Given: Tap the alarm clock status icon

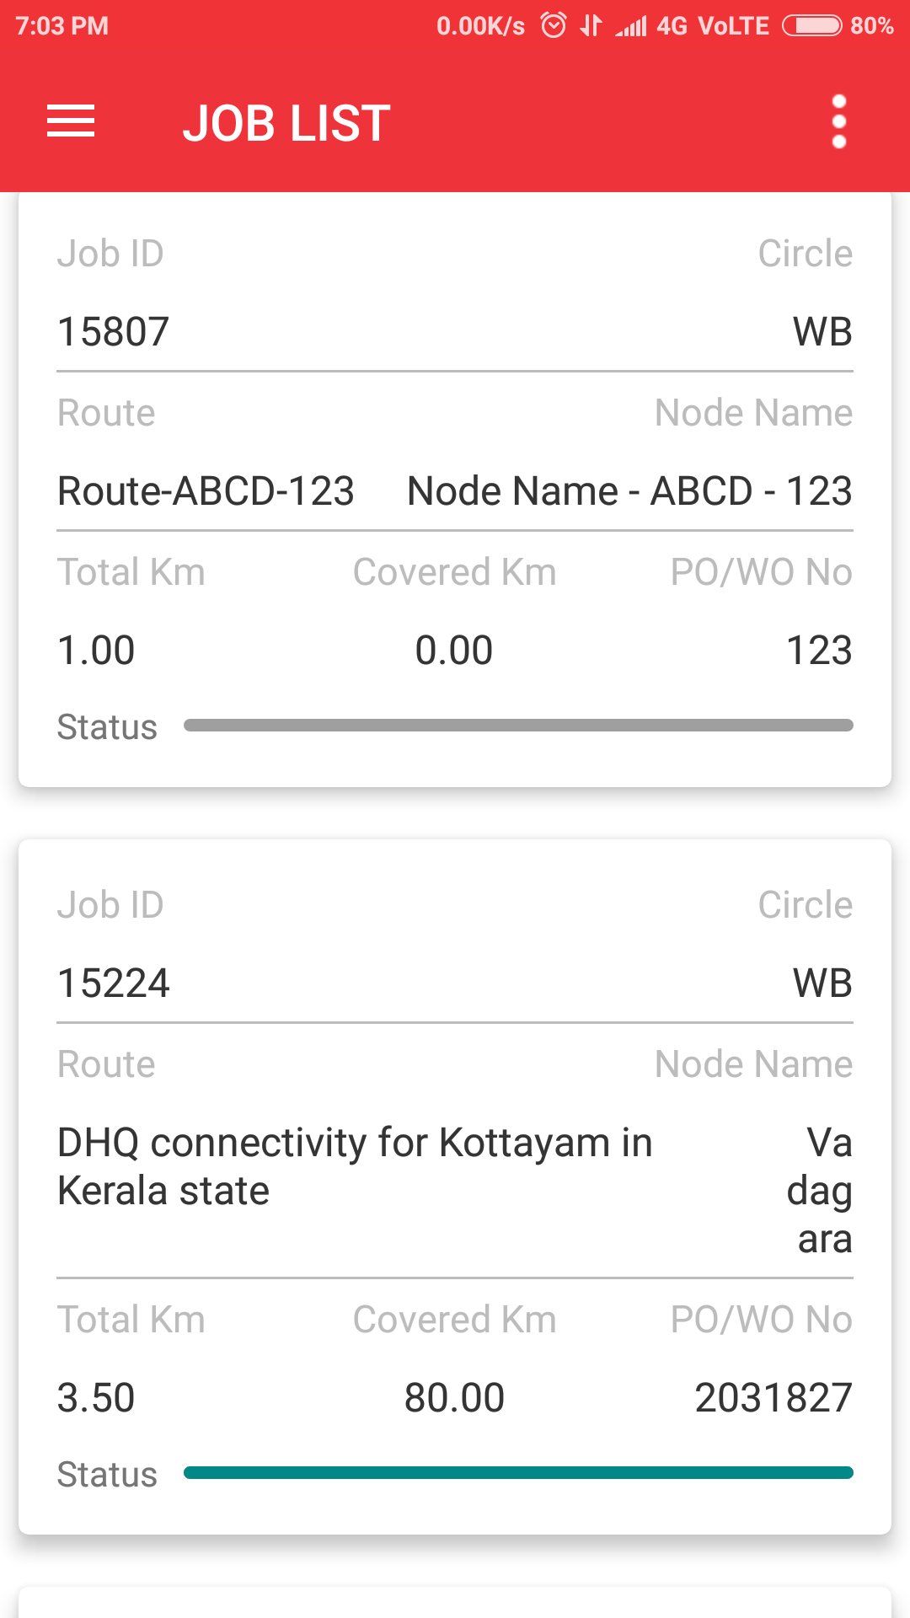Looking at the screenshot, I should coord(554,25).
